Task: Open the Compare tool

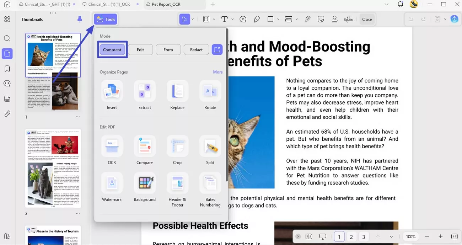Action: [x=145, y=150]
